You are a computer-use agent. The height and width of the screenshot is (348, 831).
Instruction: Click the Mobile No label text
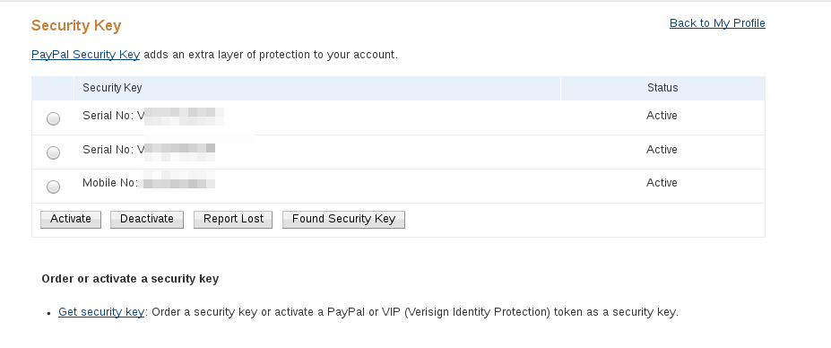109,183
